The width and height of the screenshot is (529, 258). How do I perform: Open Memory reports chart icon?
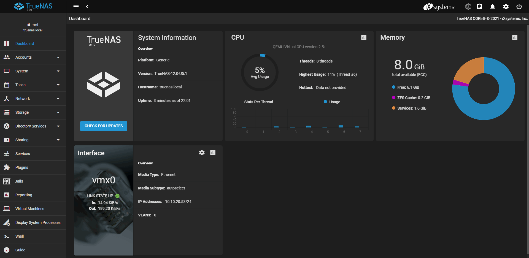(x=515, y=37)
